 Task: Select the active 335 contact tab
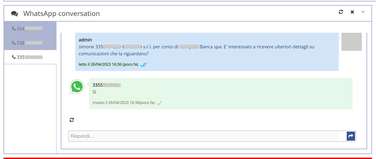30,57
